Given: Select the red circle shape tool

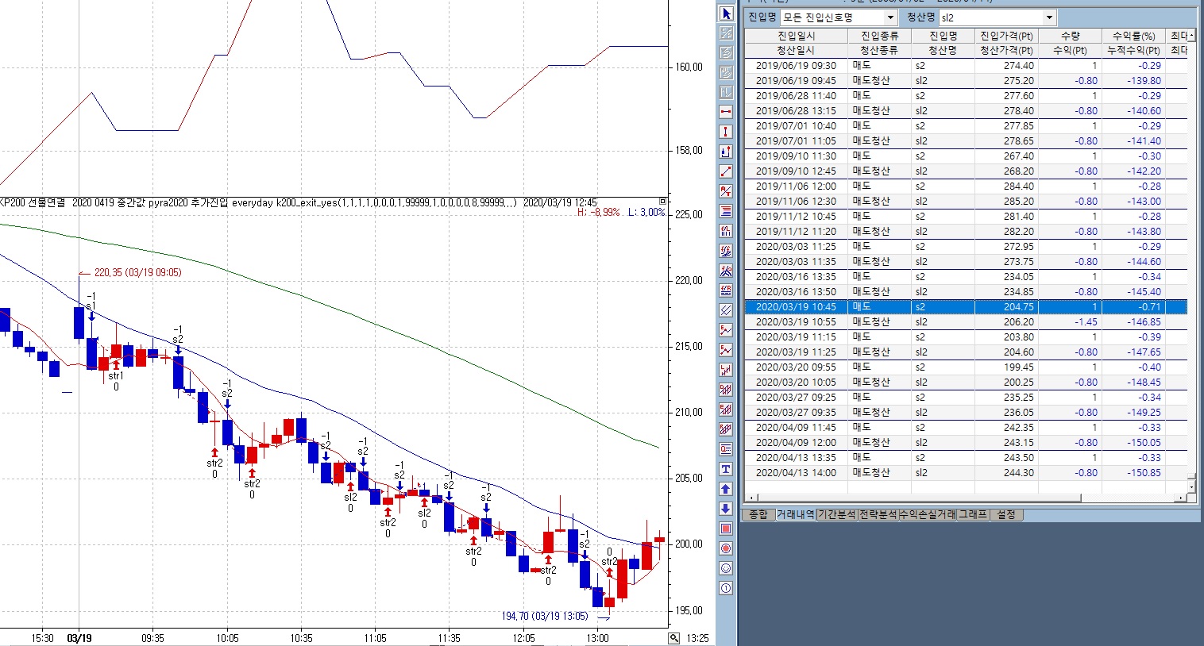Looking at the screenshot, I should coord(726,548).
